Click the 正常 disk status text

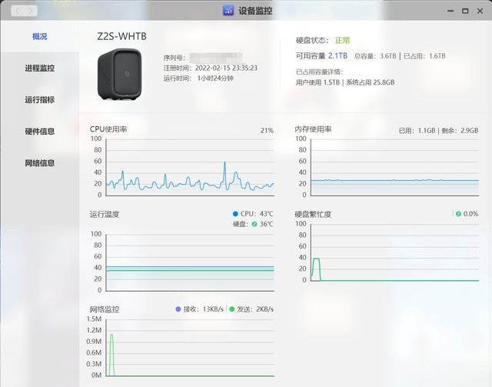(x=342, y=41)
